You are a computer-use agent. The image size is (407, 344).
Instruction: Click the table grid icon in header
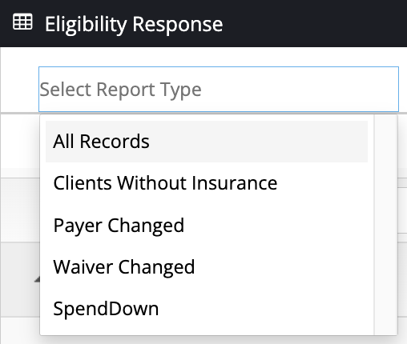pyautogui.click(x=22, y=22)
